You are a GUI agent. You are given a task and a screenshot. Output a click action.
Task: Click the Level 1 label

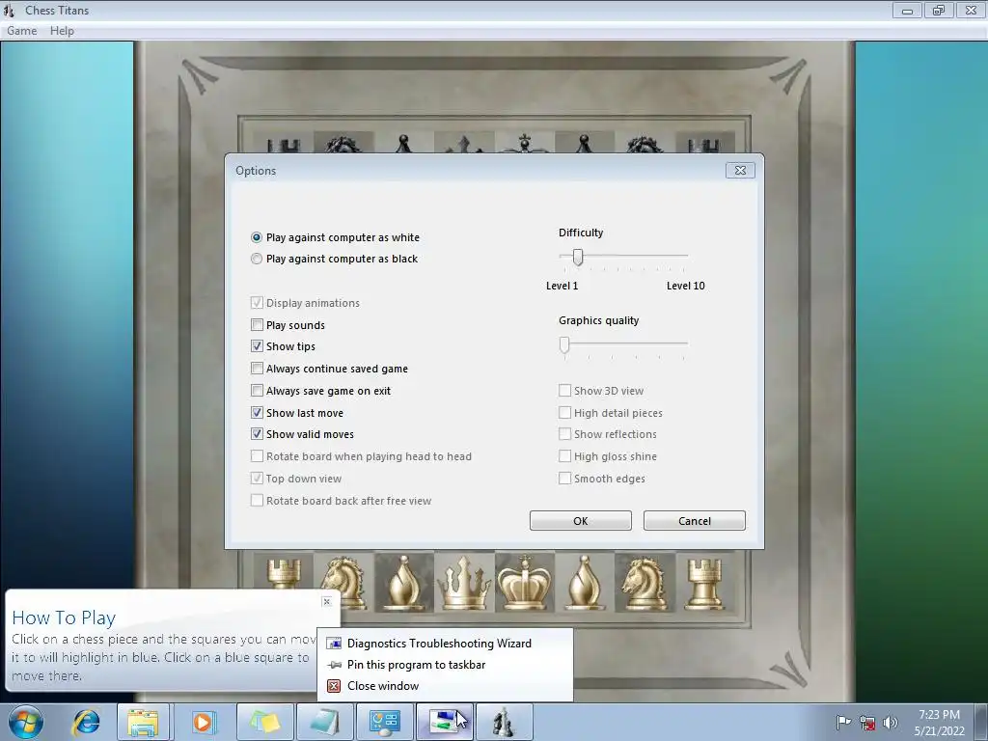point(563,286)
